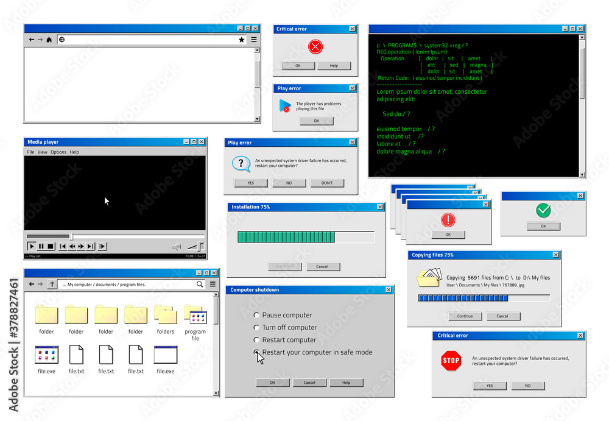This screenshot has height=421, width=609.
Task: Open the Options menu in Media player
Action: pyautogui.click(x=58, y=152)
